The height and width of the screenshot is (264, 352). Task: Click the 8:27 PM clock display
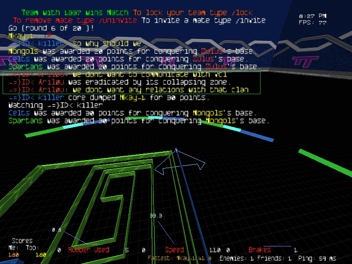click(x=312, y=16)
